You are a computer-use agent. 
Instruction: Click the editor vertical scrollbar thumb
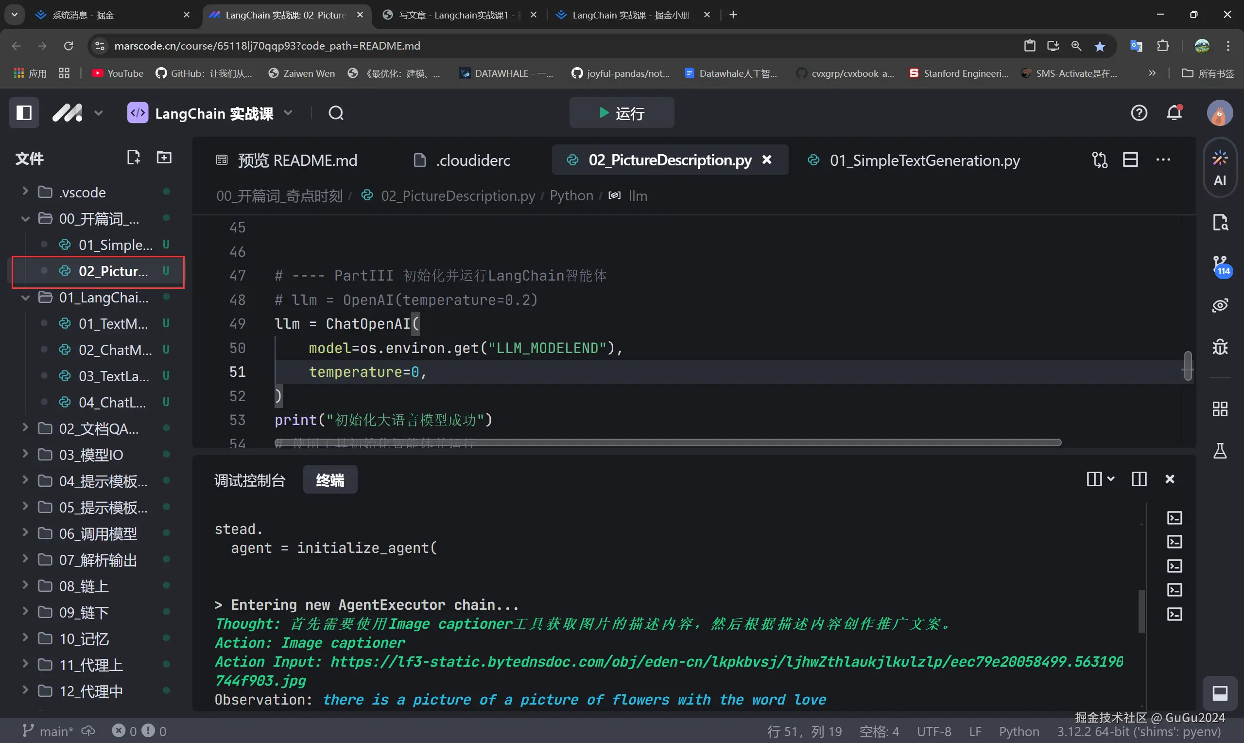point(1188,366)
